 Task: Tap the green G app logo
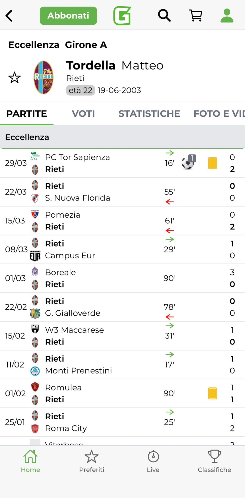pyautogui.click(x=122, y=16)
